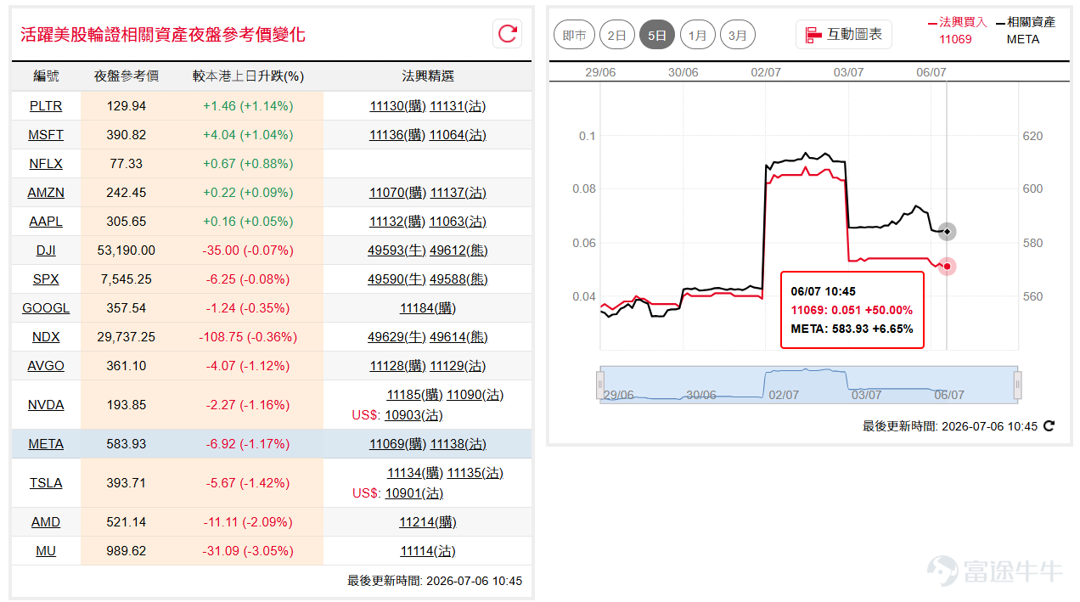This screenshot has height=602, width=1080.
Task: Open MSFT ticker link
Action: [x=46, y=135]
